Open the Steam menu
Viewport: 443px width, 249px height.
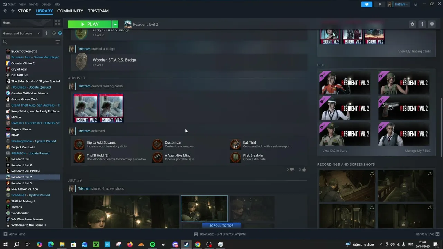tap(10, 4)
